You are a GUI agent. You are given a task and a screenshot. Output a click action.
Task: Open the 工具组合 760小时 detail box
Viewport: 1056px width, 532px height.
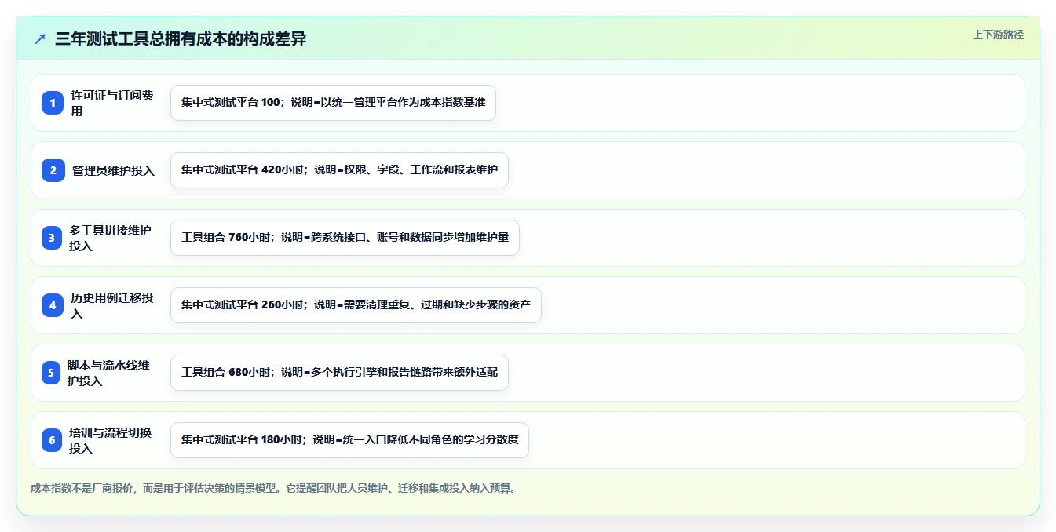pos(345,238)
